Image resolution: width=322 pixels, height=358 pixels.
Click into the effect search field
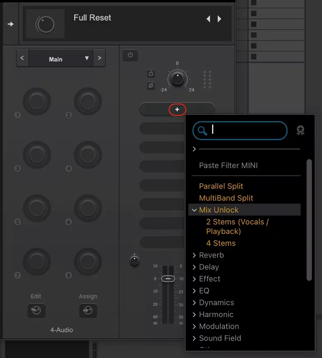(x=240, y=131)
